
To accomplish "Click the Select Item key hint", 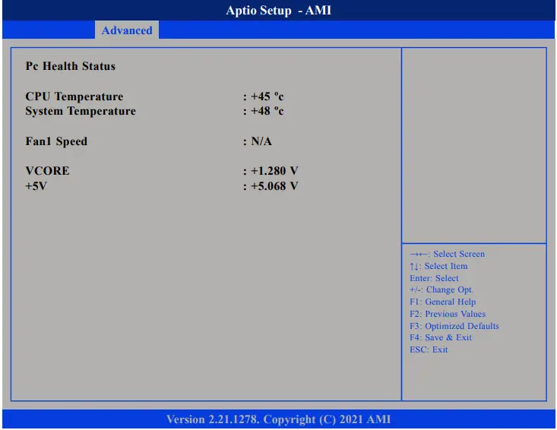I will 438,266.
